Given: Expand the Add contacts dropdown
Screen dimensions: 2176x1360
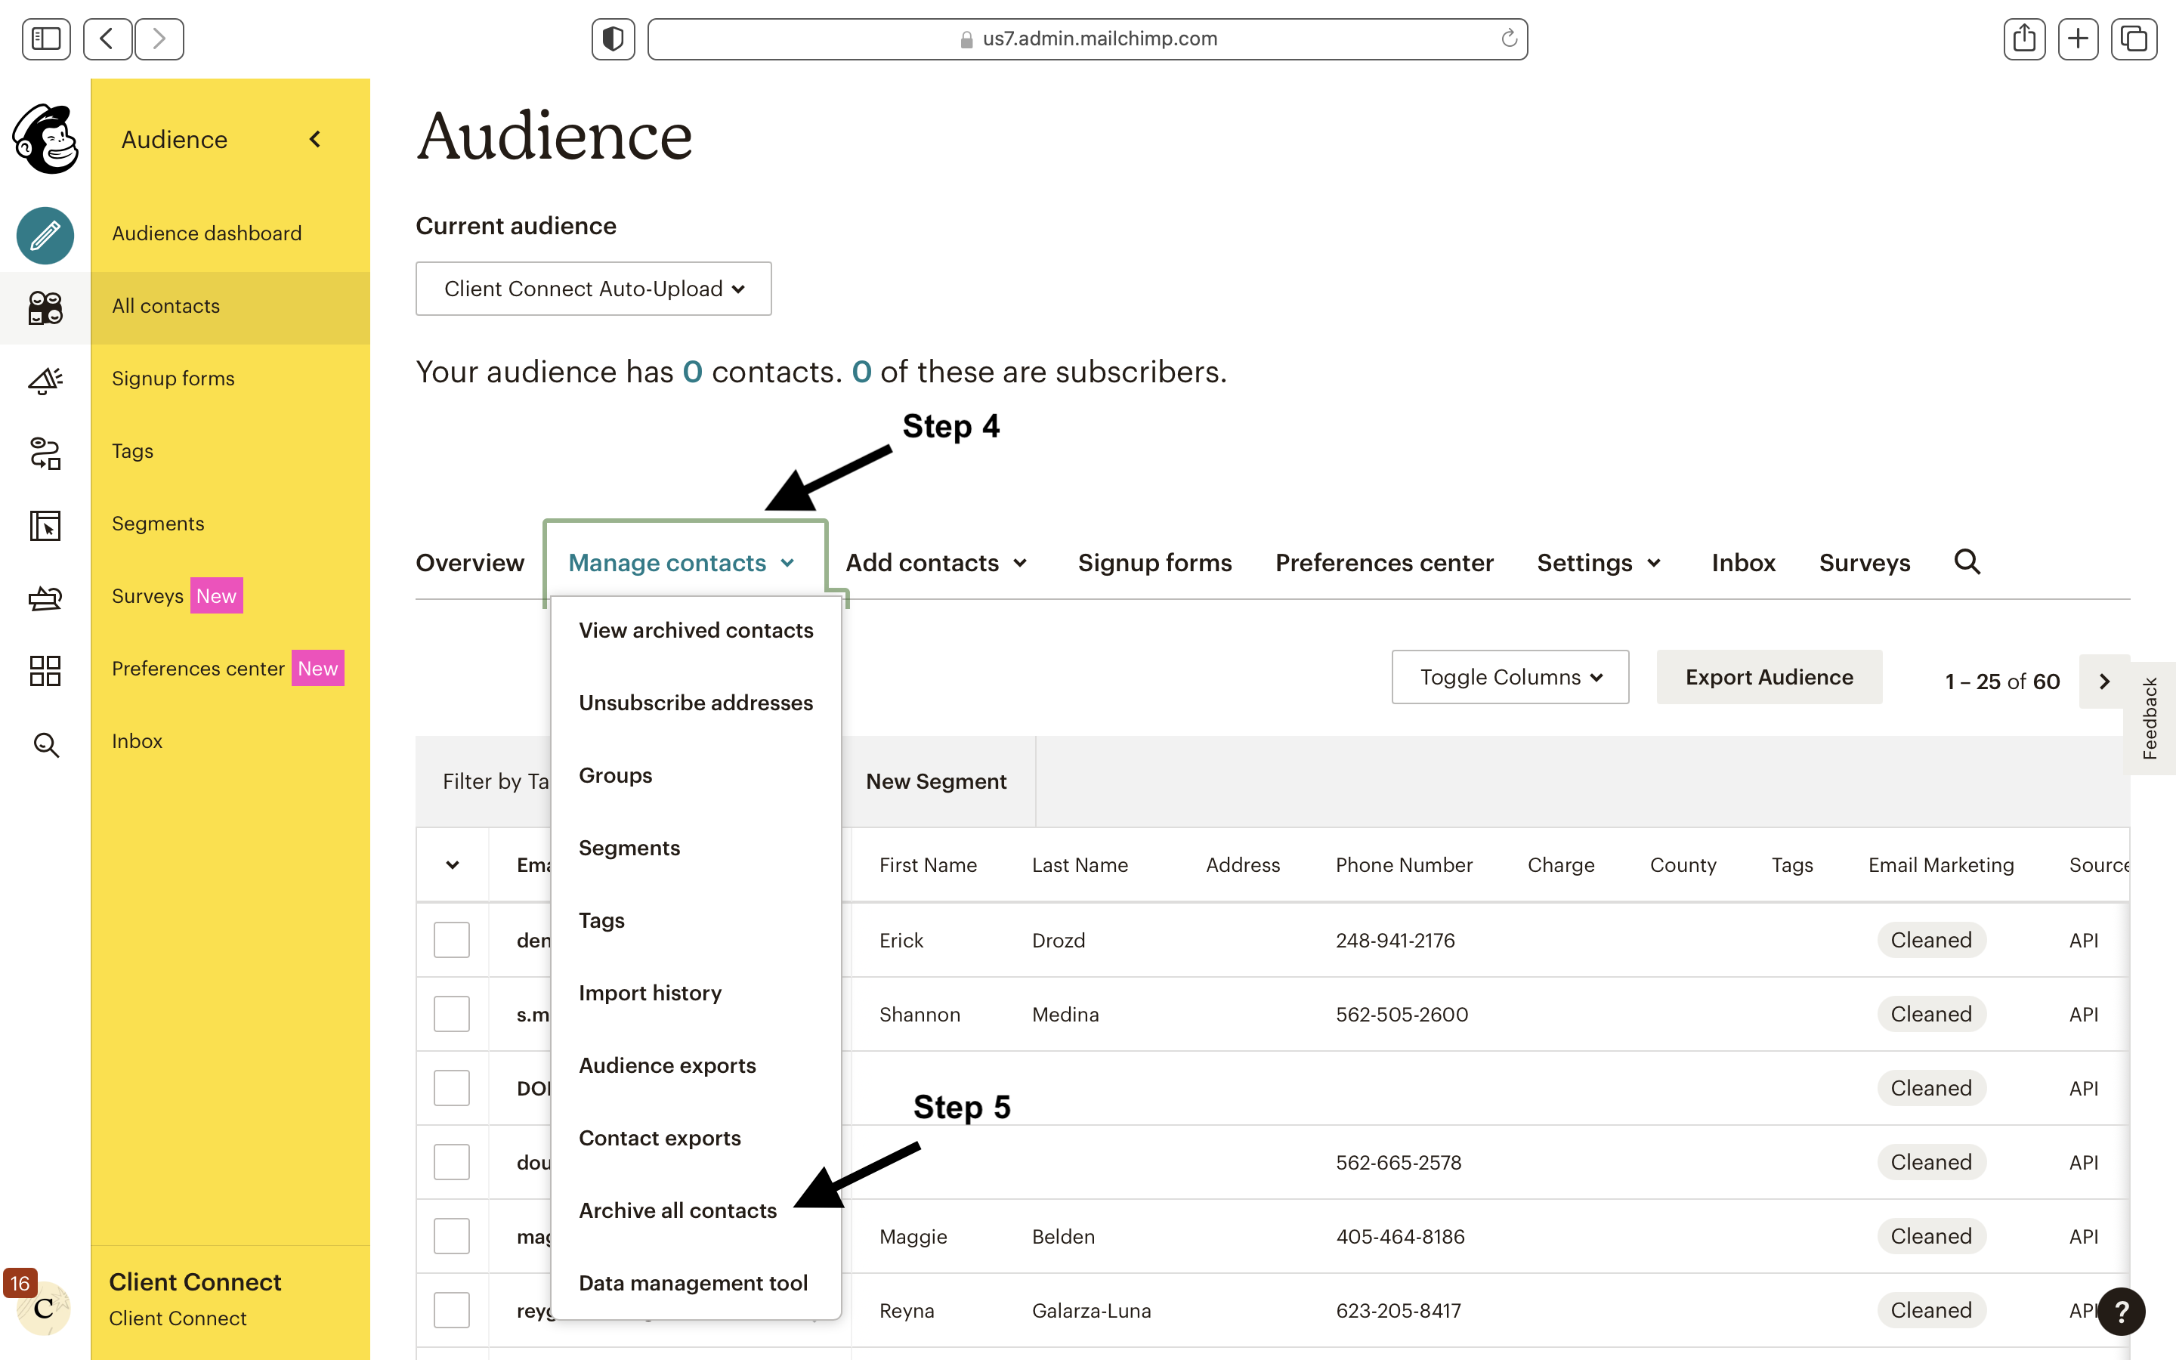Looking at the screenshot, I should coord(936,562).
